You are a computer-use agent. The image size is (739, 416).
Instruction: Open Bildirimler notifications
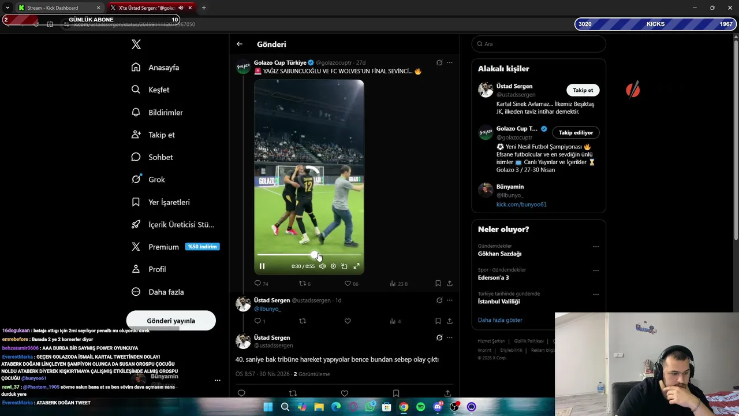click(157, 112)
